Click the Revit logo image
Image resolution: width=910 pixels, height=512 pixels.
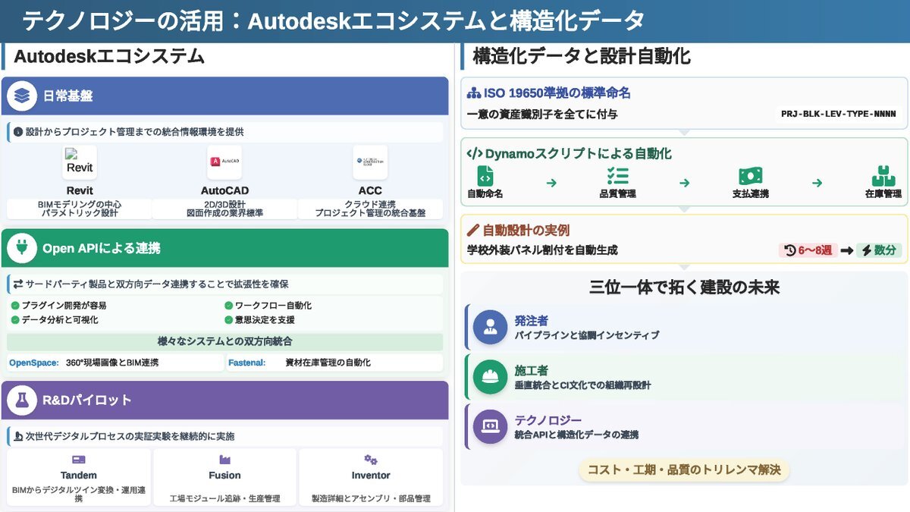pos(80,162)
